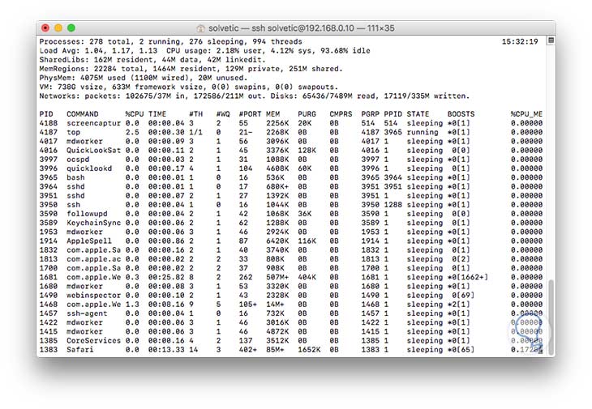Click PID 3951 of sshd
Viewport: 592px width, 409px height.
click(49, 196)
